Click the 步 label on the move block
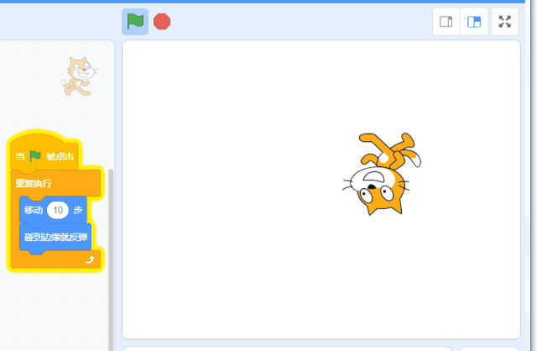Viewport: 537px width, 351px height. point(78,209)
